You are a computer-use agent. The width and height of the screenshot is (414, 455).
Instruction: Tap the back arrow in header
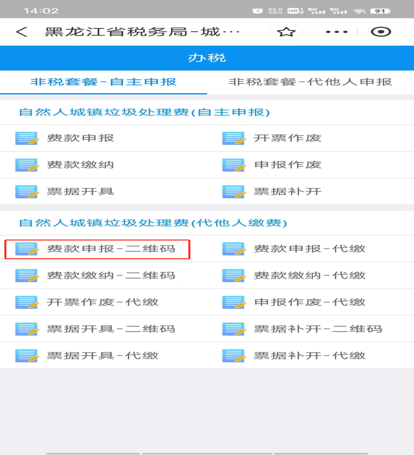tap(21, 32)
